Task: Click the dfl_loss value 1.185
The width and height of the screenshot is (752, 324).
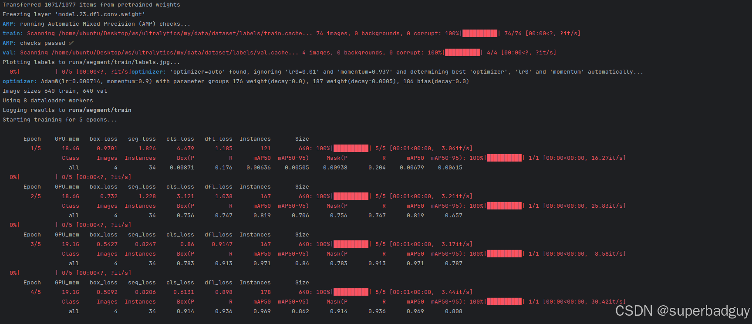Action: [224, 148]
